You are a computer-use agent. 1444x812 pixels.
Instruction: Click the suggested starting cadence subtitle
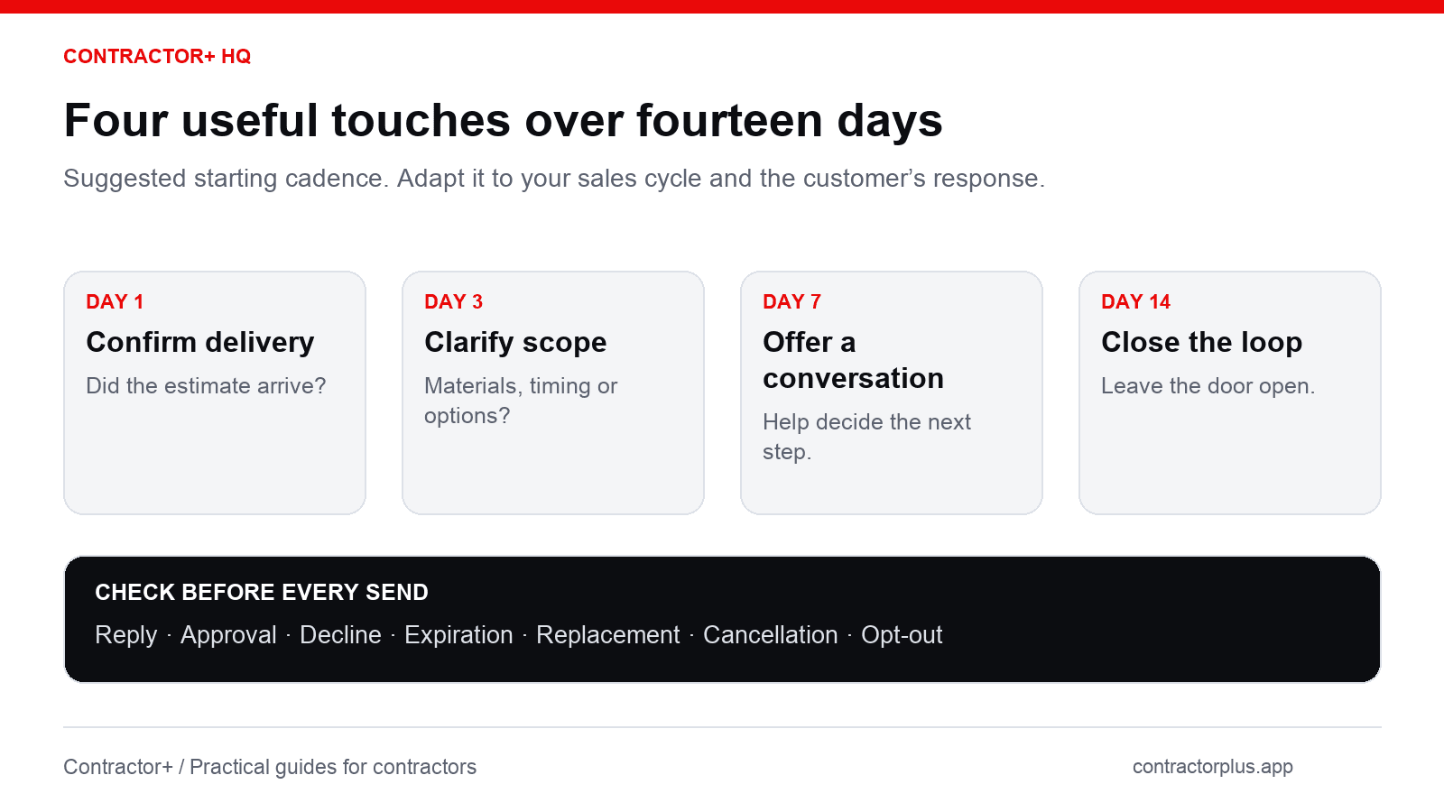tap(554, 179)
